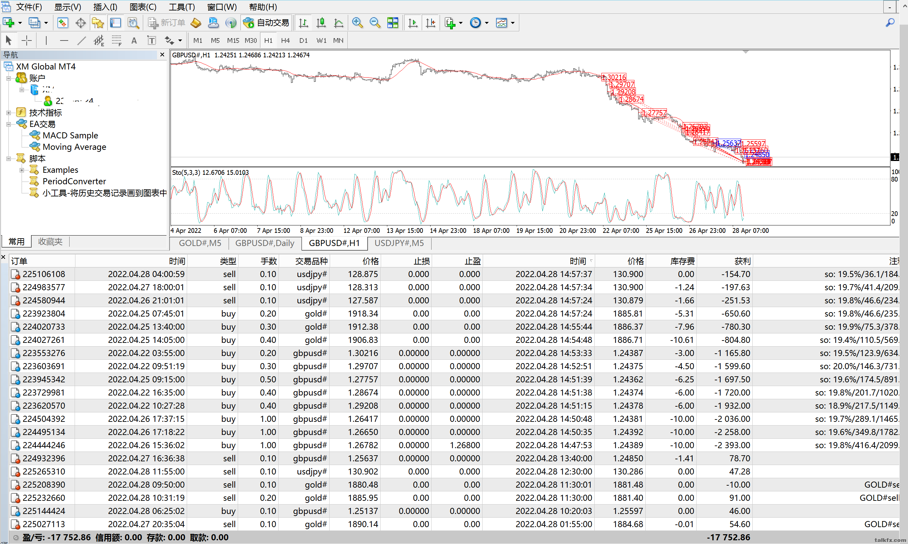This screenshot has height=544, width=908.
Task: Open the periodicity clock dropdown
Action: coord(479,23)
